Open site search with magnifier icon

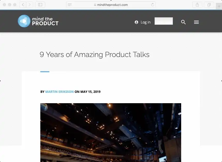pos(183,22)
